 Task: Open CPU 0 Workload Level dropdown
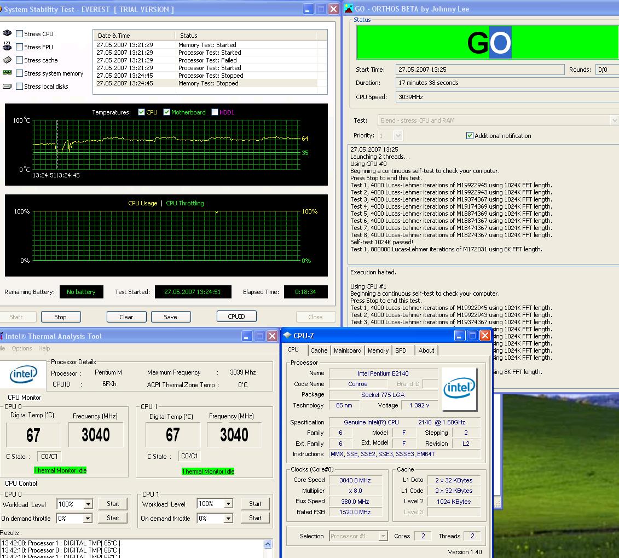pos(88,504)
